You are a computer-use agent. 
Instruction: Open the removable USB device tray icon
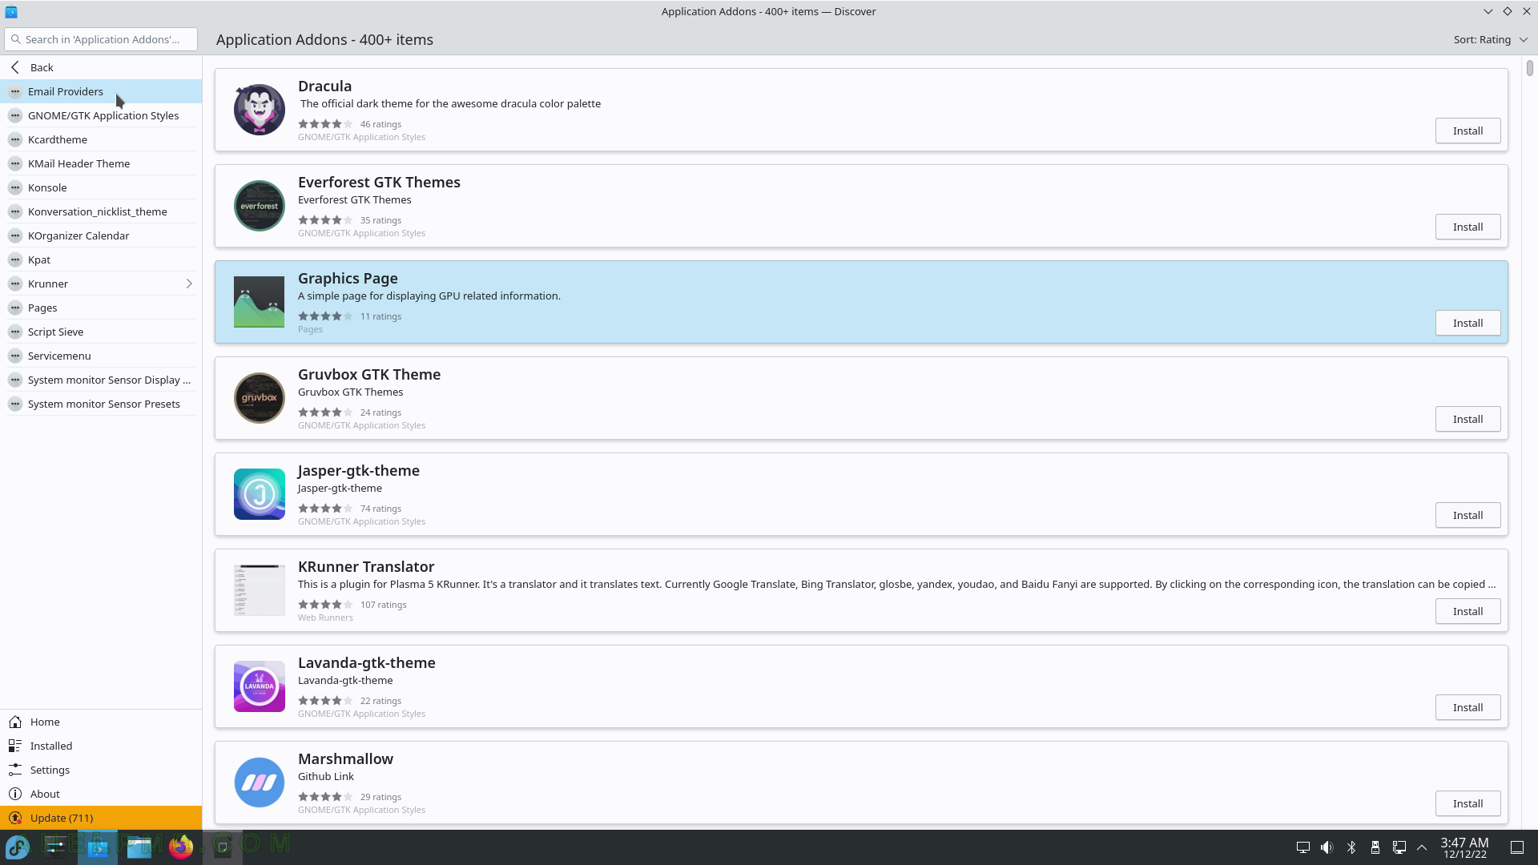point(1375,847)
